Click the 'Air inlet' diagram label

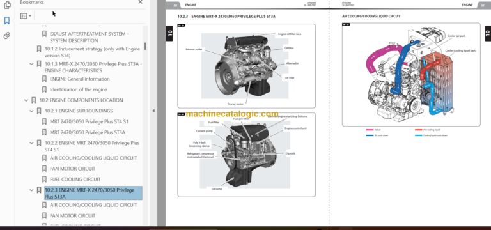coord(290,77)
